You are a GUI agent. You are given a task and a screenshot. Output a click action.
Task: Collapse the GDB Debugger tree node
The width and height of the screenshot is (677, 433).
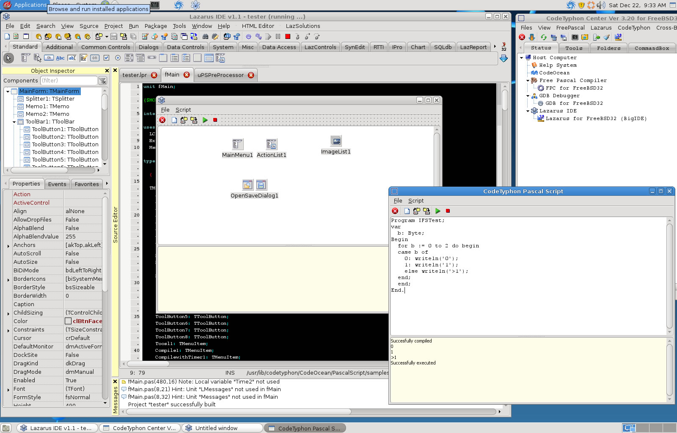tap(528, 96)
